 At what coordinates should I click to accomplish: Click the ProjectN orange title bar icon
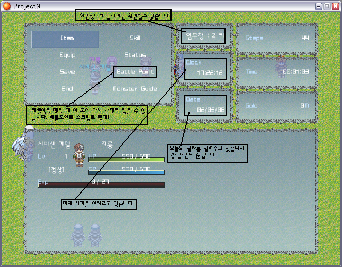7,6
